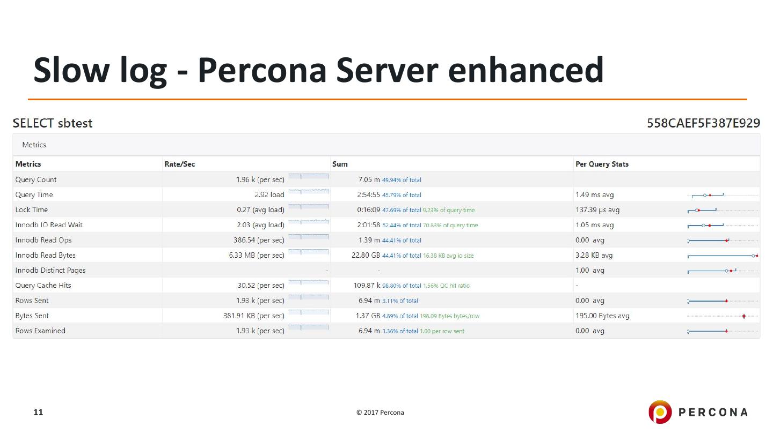Click the SELECT sbtest query title
Image resolution: width=773 pixels, height=434 pixels.
click(53, 123)
